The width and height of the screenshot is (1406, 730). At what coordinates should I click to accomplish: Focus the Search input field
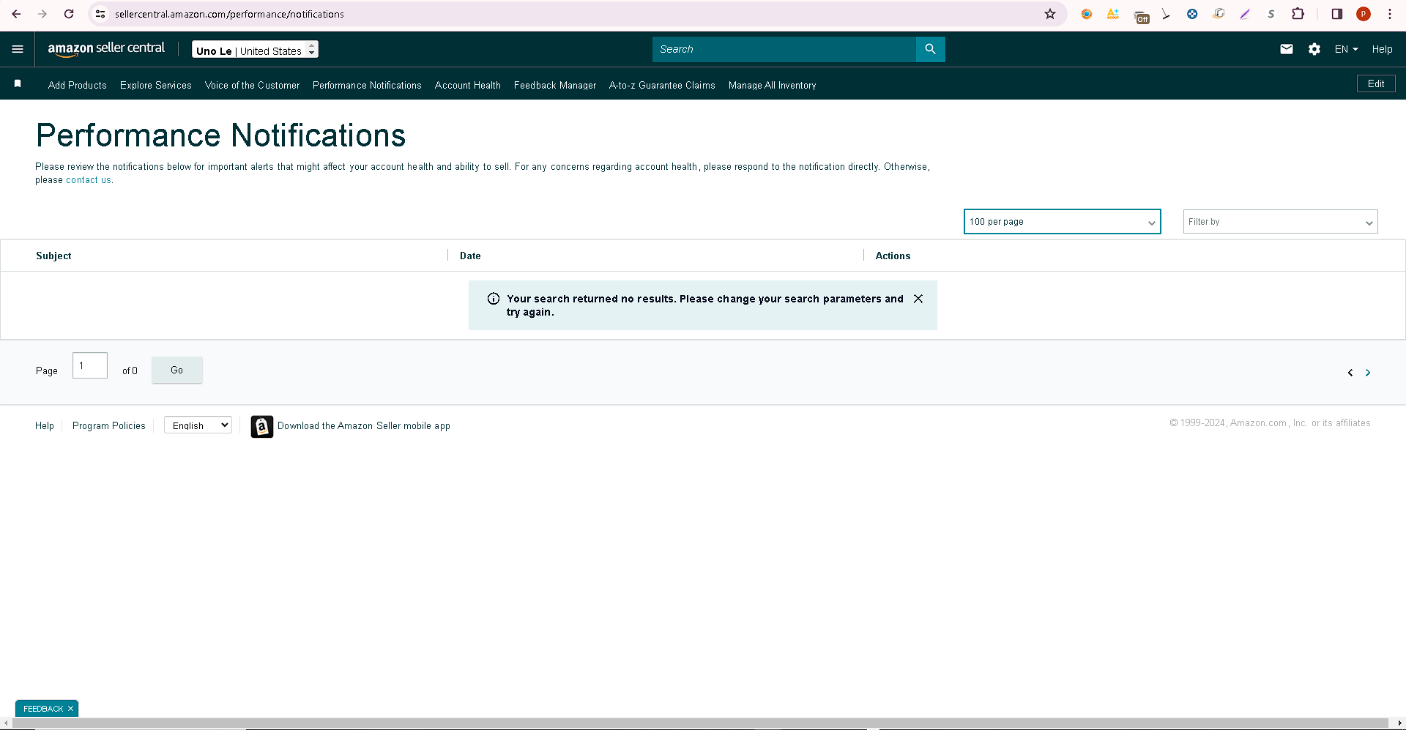[784, 49]
